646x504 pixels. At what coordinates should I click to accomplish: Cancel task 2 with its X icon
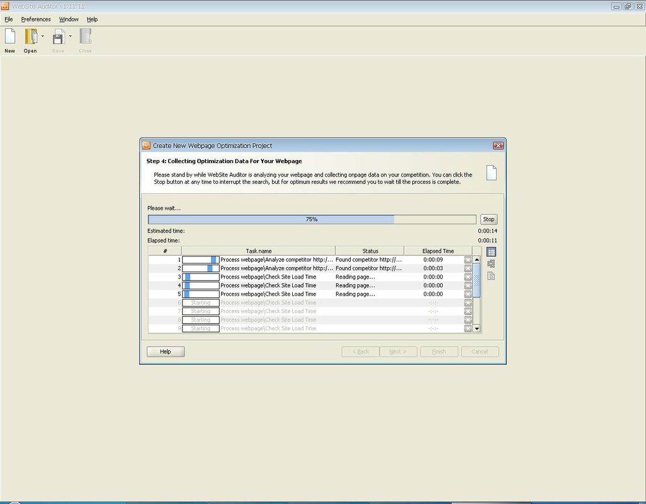tap(468, 268)
